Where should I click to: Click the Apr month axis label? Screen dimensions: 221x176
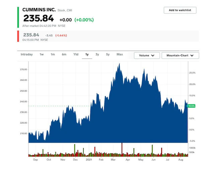[x=128, y=160]
